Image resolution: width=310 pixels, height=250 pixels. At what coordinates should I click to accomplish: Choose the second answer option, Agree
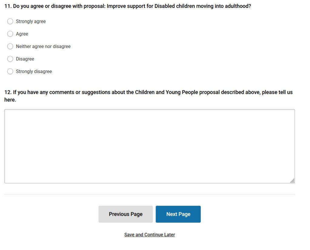pyautogui.click(x=10, y=34)
